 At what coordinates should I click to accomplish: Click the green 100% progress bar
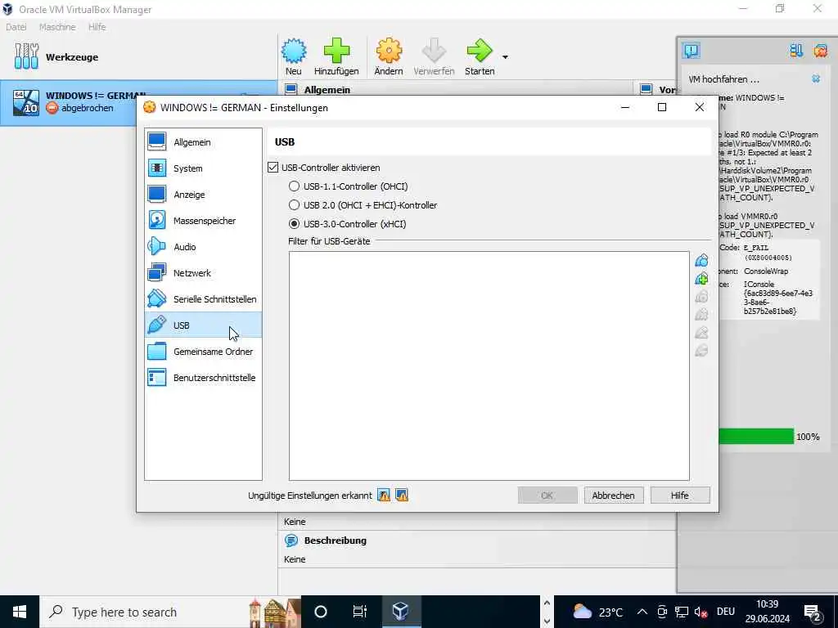pyautogui.click(x=756, y=437)
